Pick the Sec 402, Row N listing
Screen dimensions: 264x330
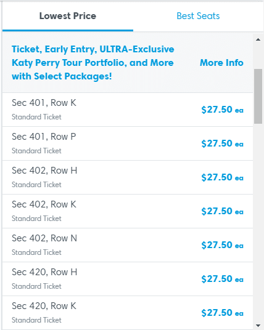[x=128, y=245]
